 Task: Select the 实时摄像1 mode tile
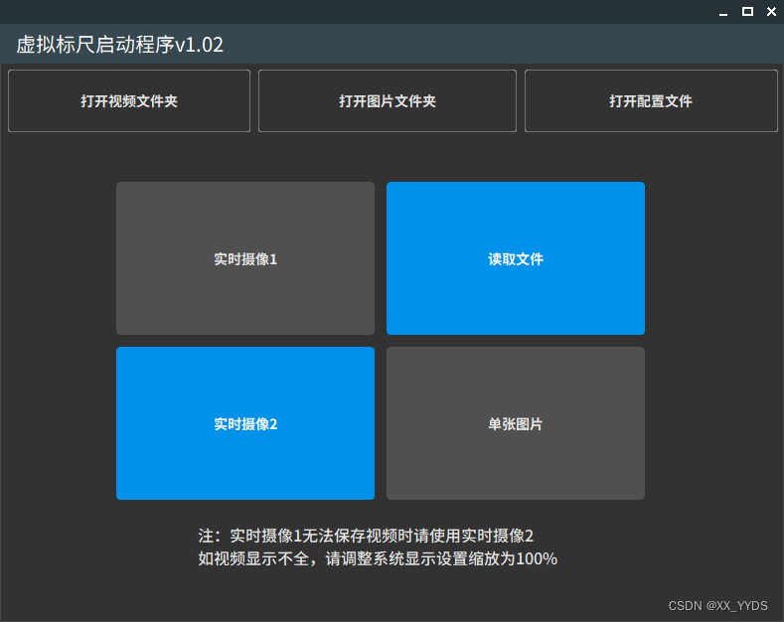tap(245, 258)
